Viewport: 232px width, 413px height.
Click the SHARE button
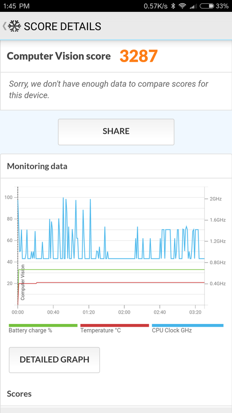click(116, 132)
